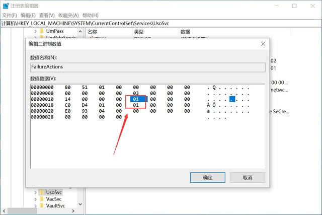Click byte 93 in row 00000020
Viewport: 322px width, 215px height.
coord(85,111)
